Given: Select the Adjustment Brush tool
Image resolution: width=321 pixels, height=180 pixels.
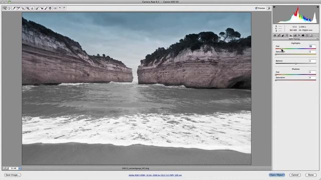Looking at the screenshot, I should pos(46,8).
